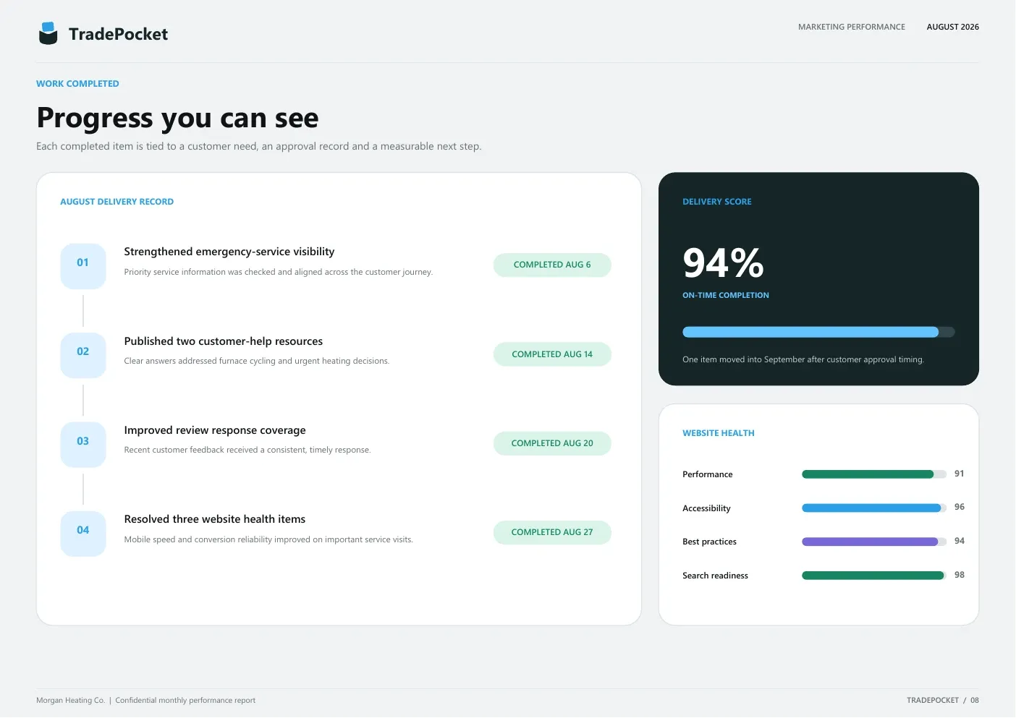This screenshot has height=718, width=1016.
Task: Click the Website Health card title
Action: (x=719, y=433)
